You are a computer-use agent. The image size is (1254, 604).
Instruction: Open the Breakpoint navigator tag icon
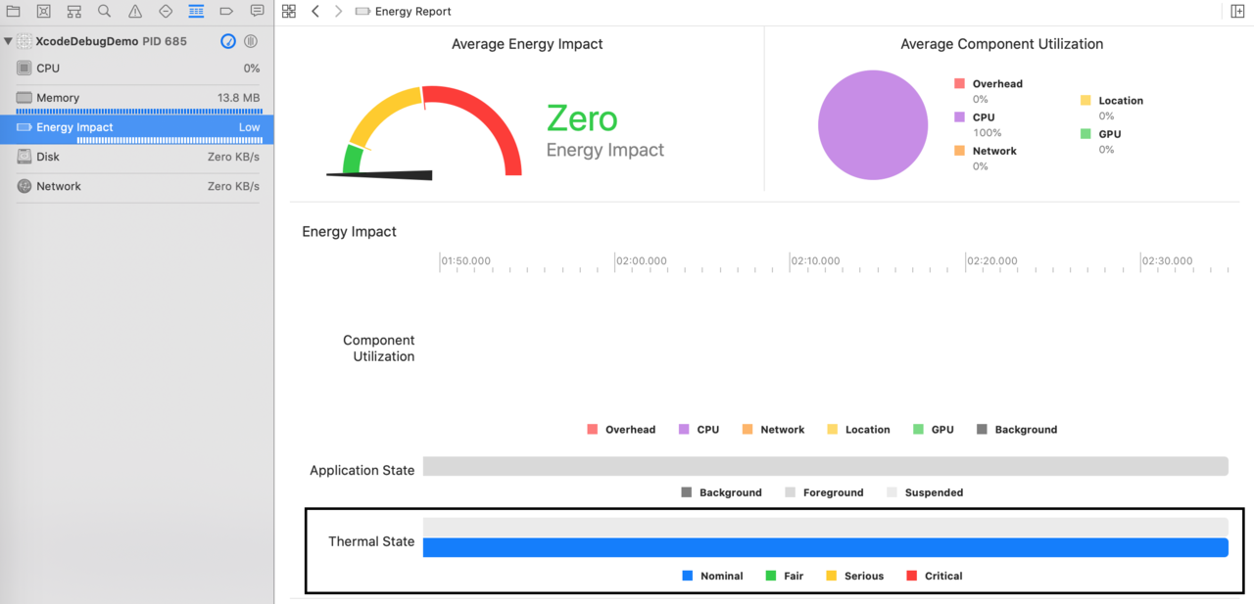click(x=226, y=12)
